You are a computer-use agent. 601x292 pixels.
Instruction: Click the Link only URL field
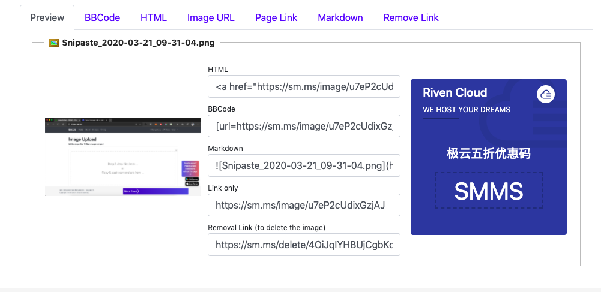[x=304, y=205]
